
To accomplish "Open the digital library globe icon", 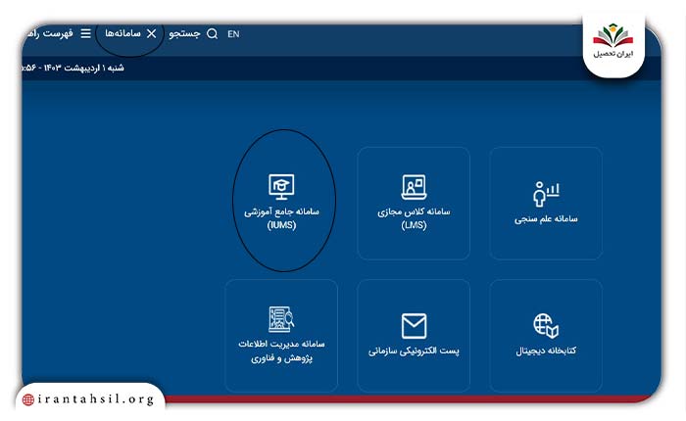I will pyautogui.click(x=546, y=326).
